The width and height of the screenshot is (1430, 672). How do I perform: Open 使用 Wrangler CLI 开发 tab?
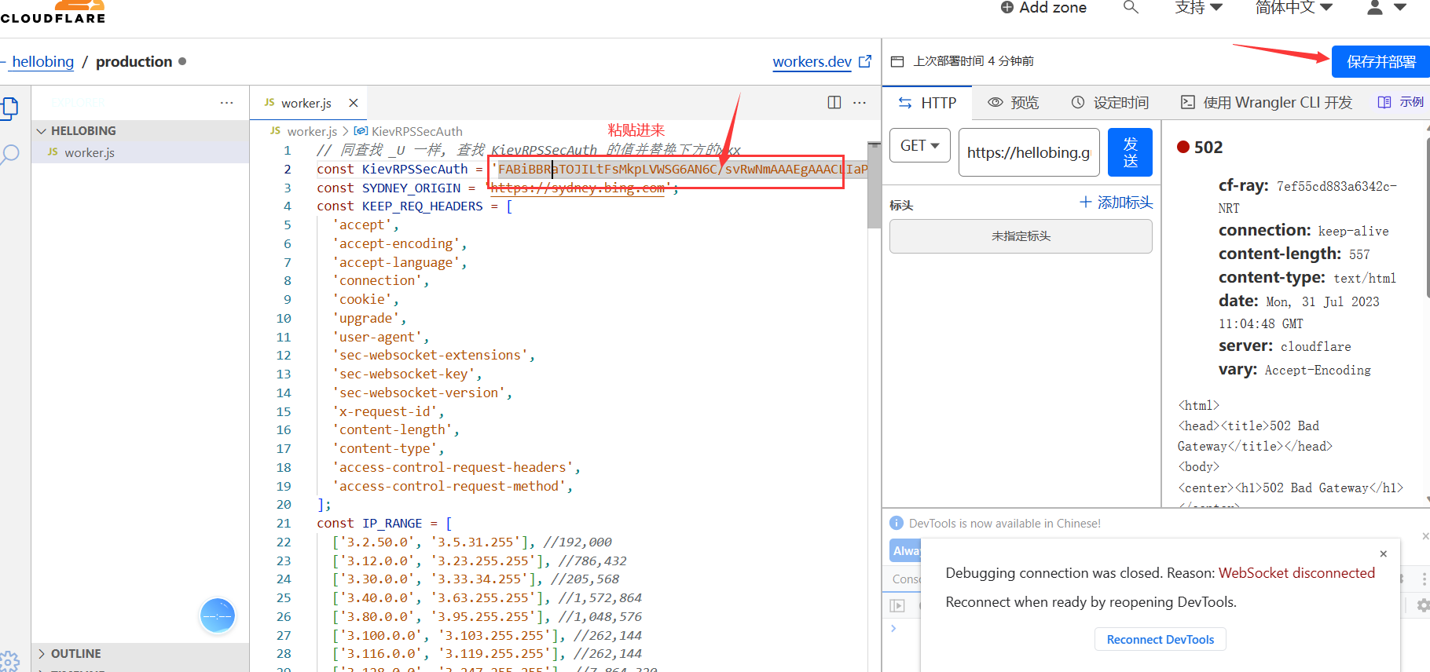(1267, 103)
